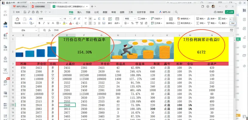The height and width of the screenshot is (120, 248).
Task: Switch to the Page (页面) tab
Action: pyautogui.click(x=88, y=12)
